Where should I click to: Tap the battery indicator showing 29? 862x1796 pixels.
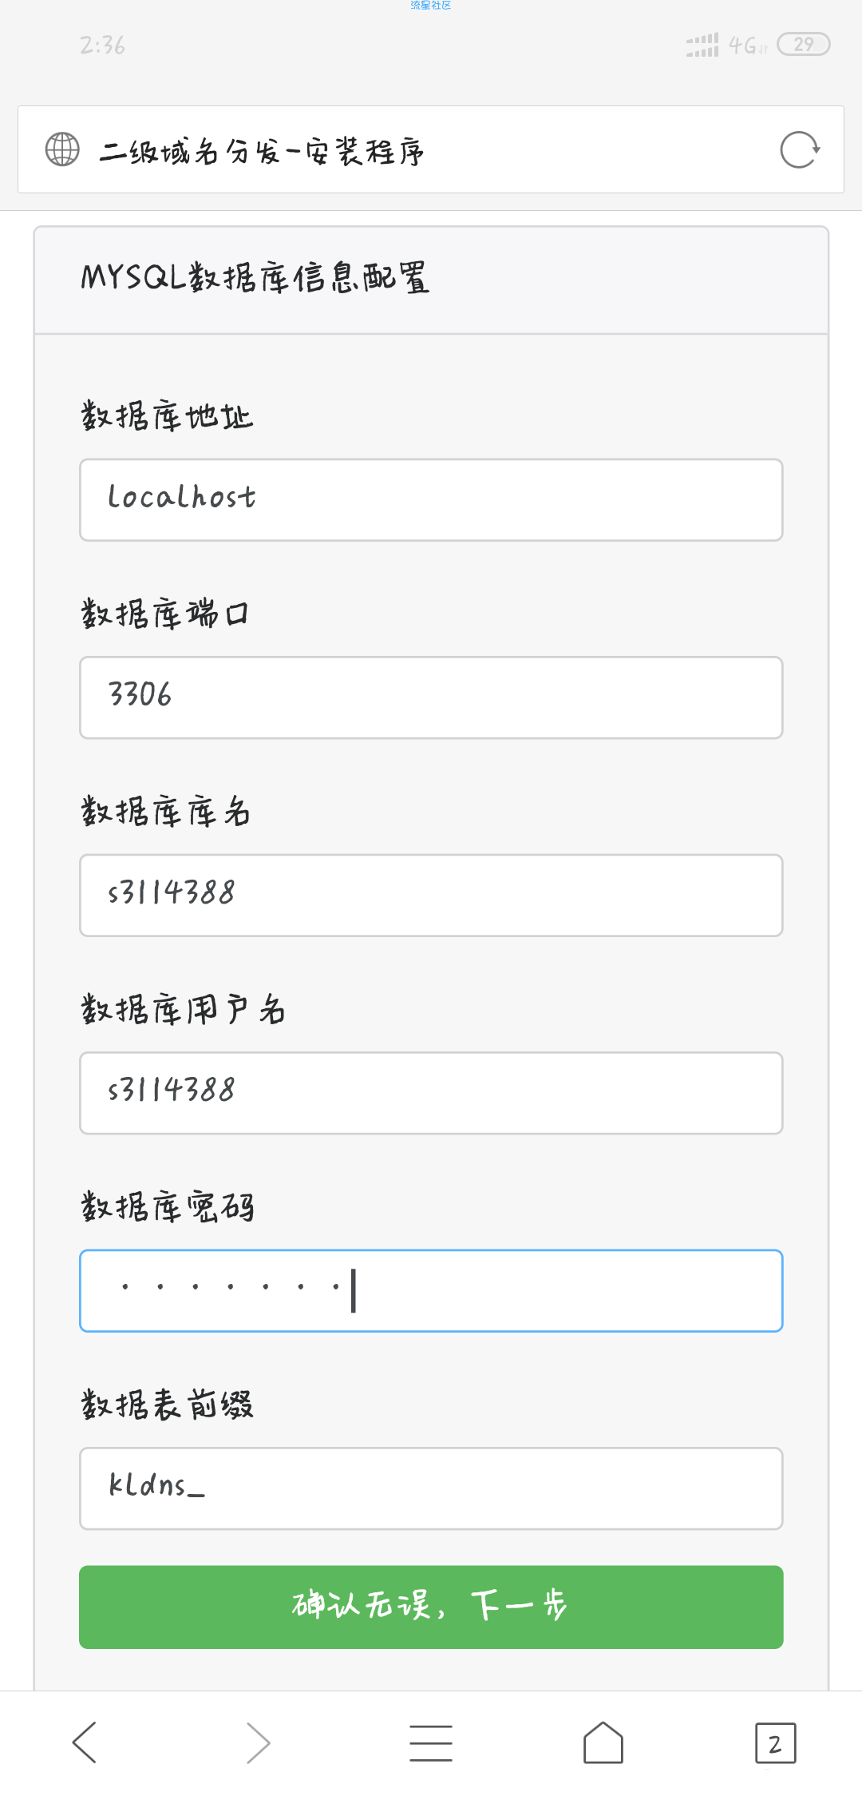[x=804, y=44]
